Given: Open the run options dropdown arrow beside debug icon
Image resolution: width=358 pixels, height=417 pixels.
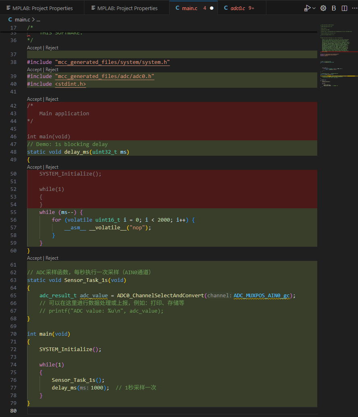Looking at the screenshot, I should coord(314,8).
